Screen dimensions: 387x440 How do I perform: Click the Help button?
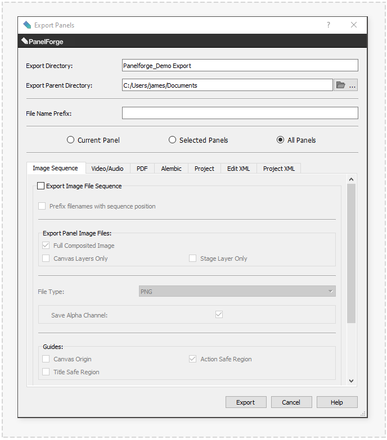tap(337, 402)
